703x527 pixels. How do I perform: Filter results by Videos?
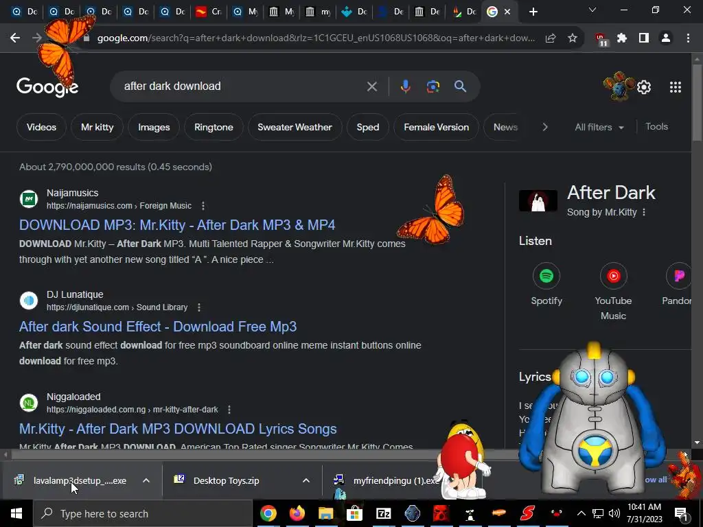pos(41,127)
